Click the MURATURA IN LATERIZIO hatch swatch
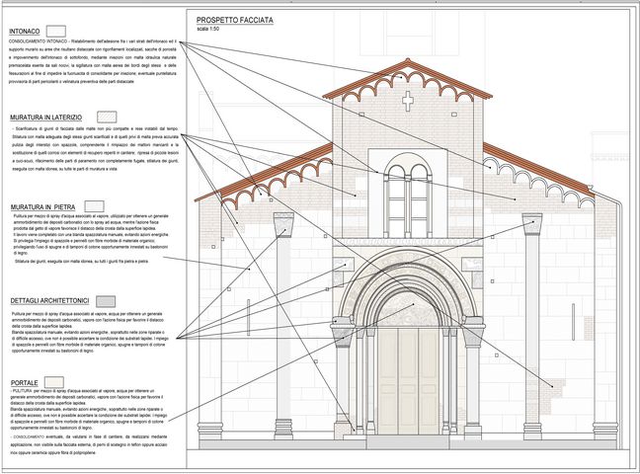The height and width of the screenshot is (474, 640). coord(109,118)
